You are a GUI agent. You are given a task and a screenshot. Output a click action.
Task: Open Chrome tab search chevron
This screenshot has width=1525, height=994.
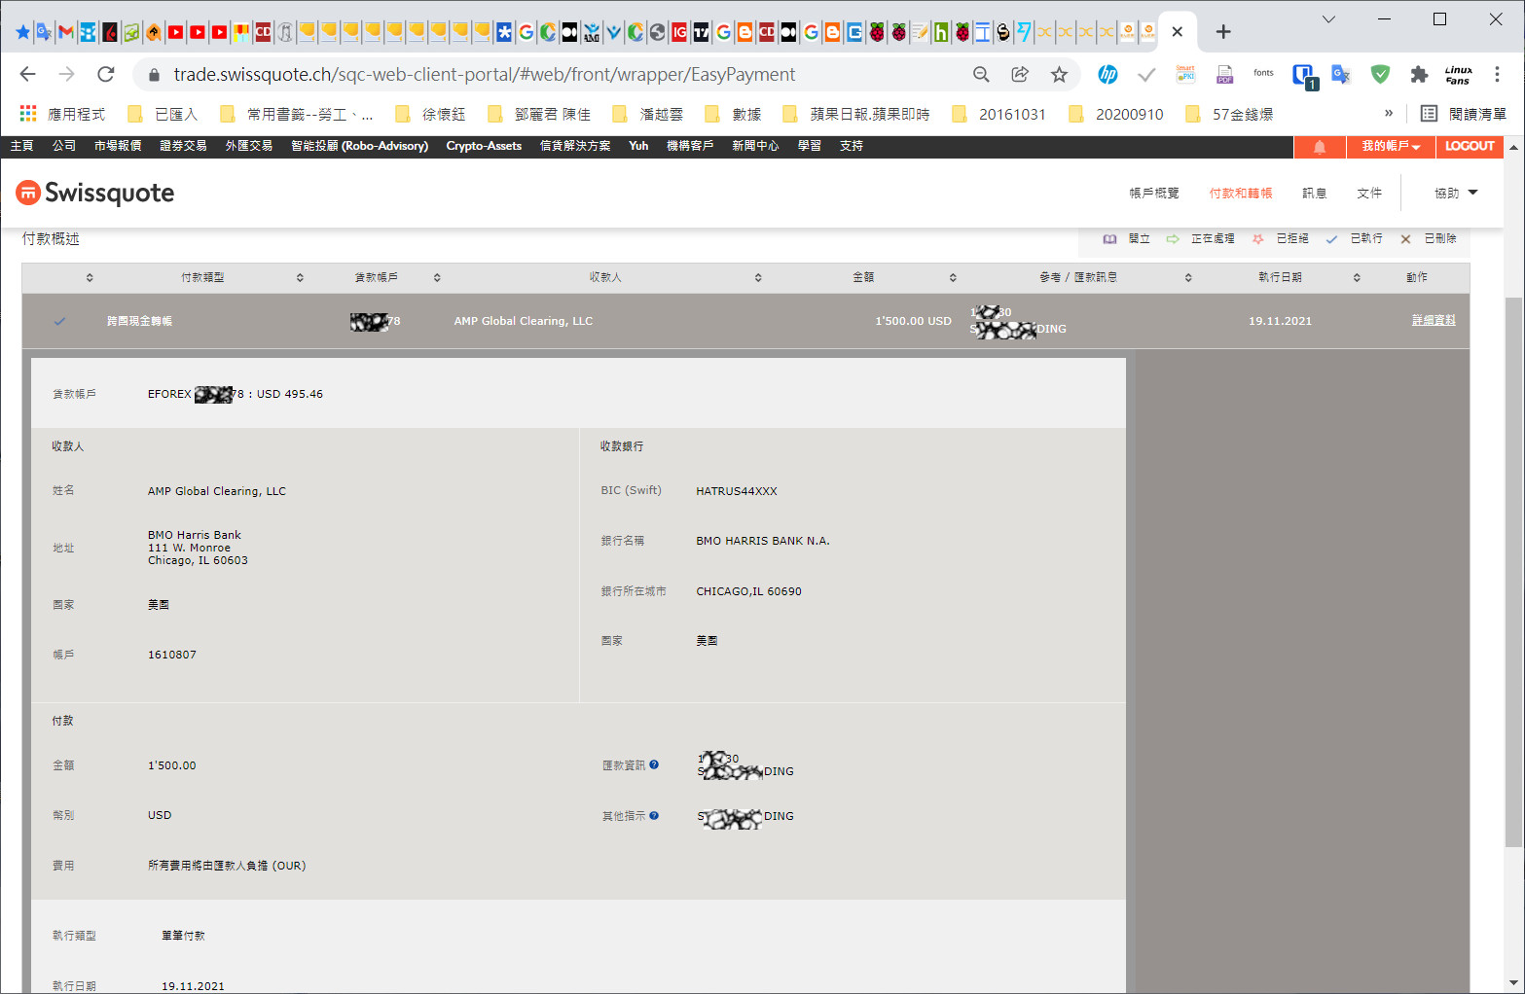click(x=1328, y=19)
